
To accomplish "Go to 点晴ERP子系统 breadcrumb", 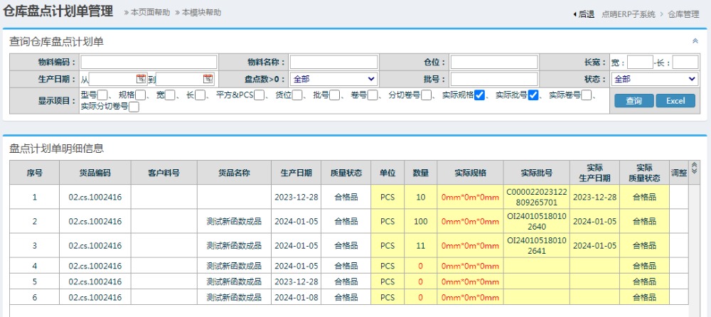I will (628, 14).
